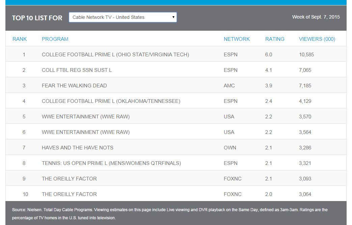Viewport: 352px width, 225px height.
Task: Click the ESPN network in rank 1 row
Action: 231,55
